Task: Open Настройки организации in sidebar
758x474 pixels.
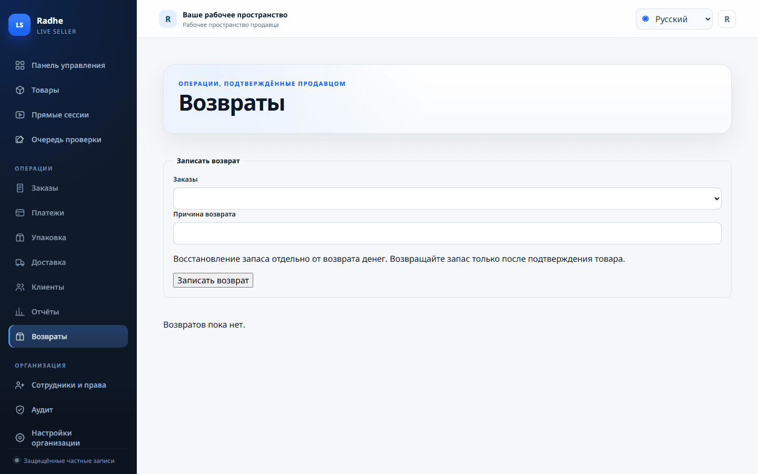Action: point(68,438)
